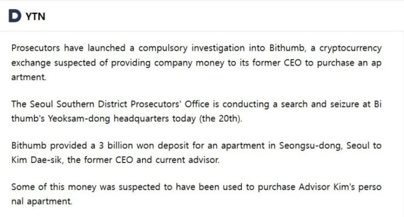Image resolution: width=404 pixels, height=217 pixels.
Task: Open the YTN source label
Action: click(35, 16)
